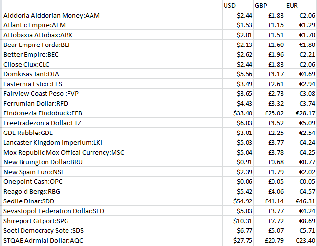Click the Onepoint Cash:OPC cell
The image size is (317, 246).
tap(112, 182)
